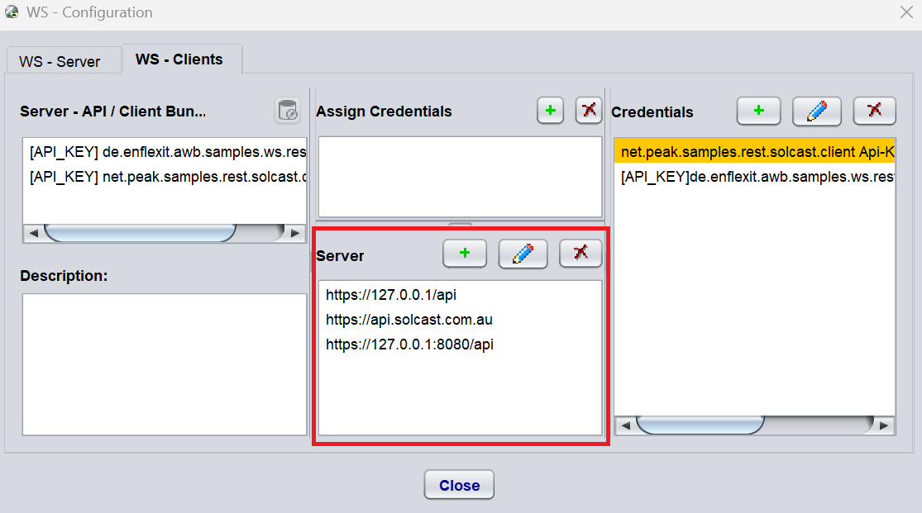Delete the selected Server entry
The image size is (922, 513).
click(x=580, y=254)
